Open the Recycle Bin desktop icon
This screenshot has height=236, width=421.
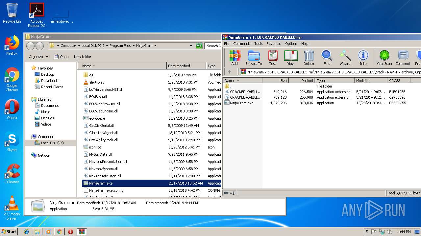[x=12, y=13]
